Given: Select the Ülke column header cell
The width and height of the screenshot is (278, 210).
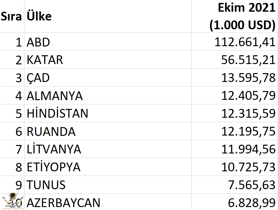Looking at the screenshot, I should click(108, 16).
